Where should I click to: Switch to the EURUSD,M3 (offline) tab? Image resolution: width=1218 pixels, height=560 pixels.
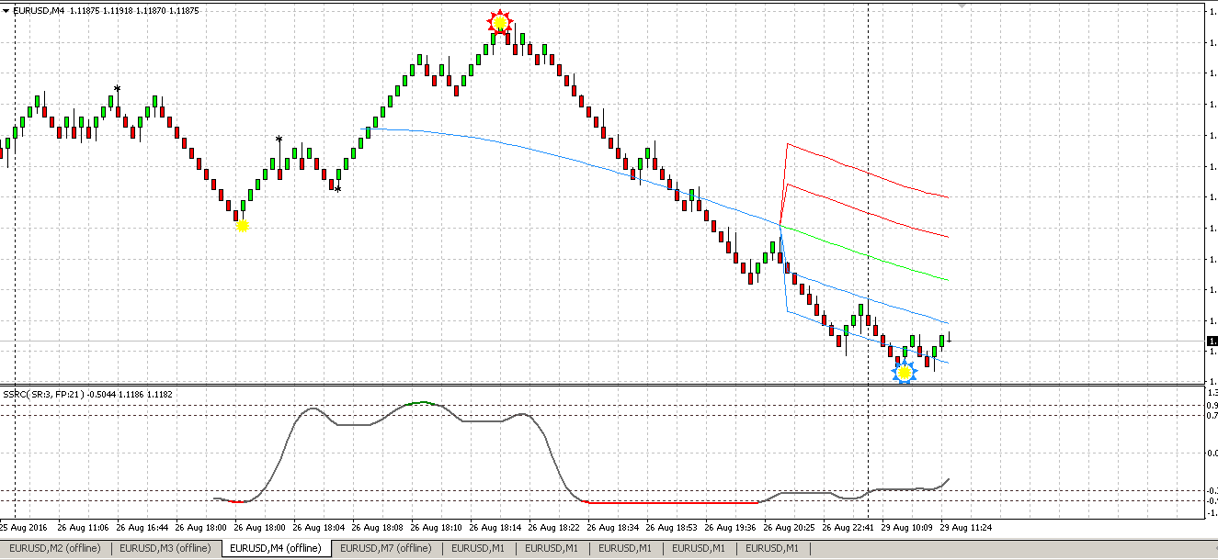[165, 548]
